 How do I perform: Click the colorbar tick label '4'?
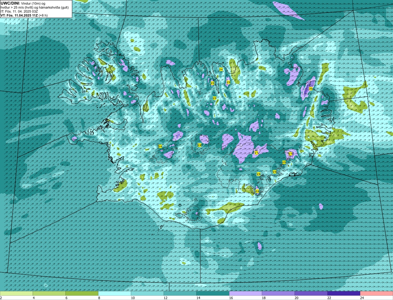coord(33,298)
